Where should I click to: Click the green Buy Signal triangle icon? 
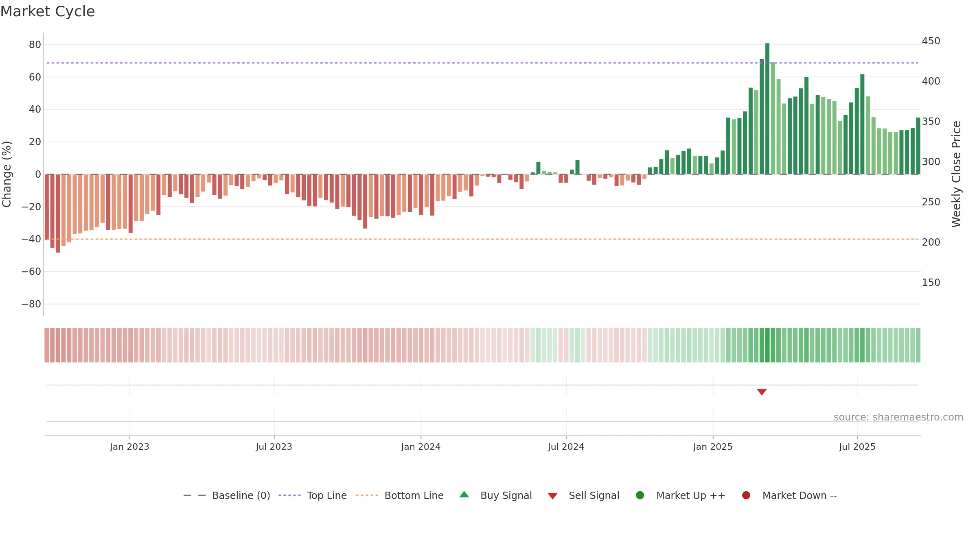point(464,495)
